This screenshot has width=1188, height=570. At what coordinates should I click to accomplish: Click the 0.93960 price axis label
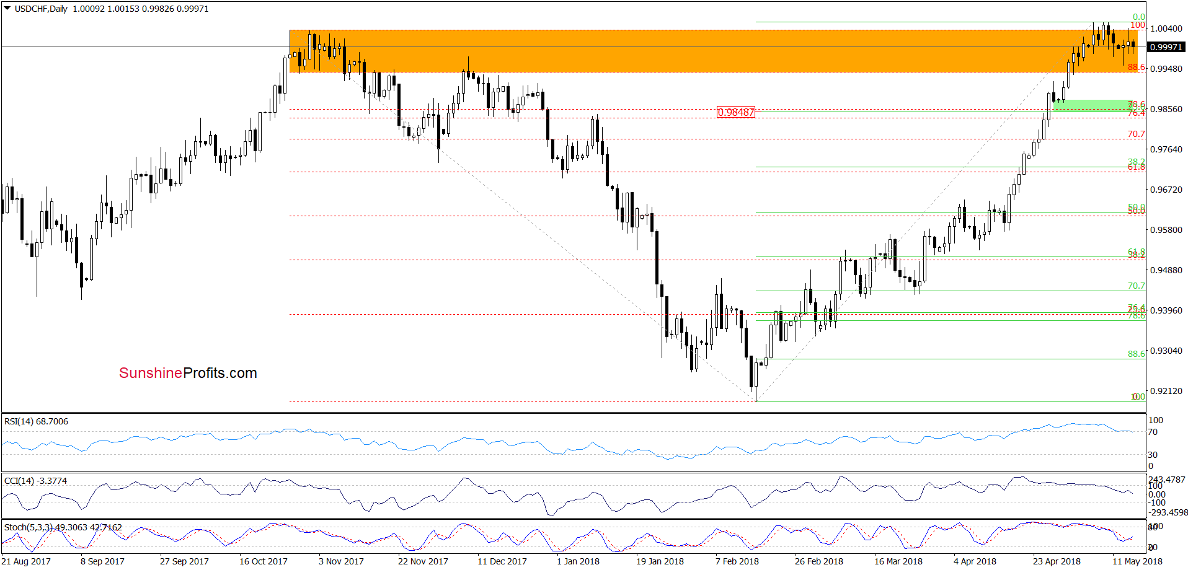coord(1166,310)
